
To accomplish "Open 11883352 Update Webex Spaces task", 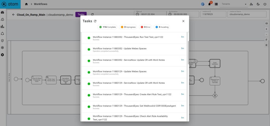I will tap(134, 49).
